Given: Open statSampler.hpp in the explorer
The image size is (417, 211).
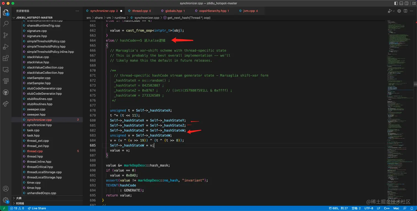Looking at the screenshot, I should click(x=47, y=83).
